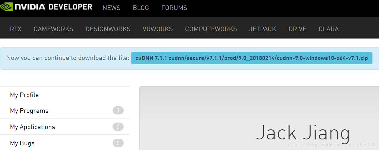Click the Jack Jiang profile name
The height and width of the screenshot is (150, 379).
click(303, 133)
